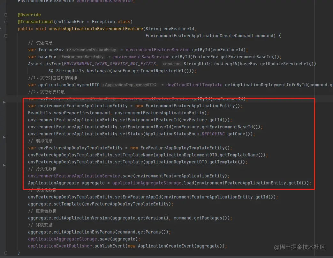The width and height of the screenshot is (333, 258).
Task: Click the @Override annotation
Action: pos(29,15)
